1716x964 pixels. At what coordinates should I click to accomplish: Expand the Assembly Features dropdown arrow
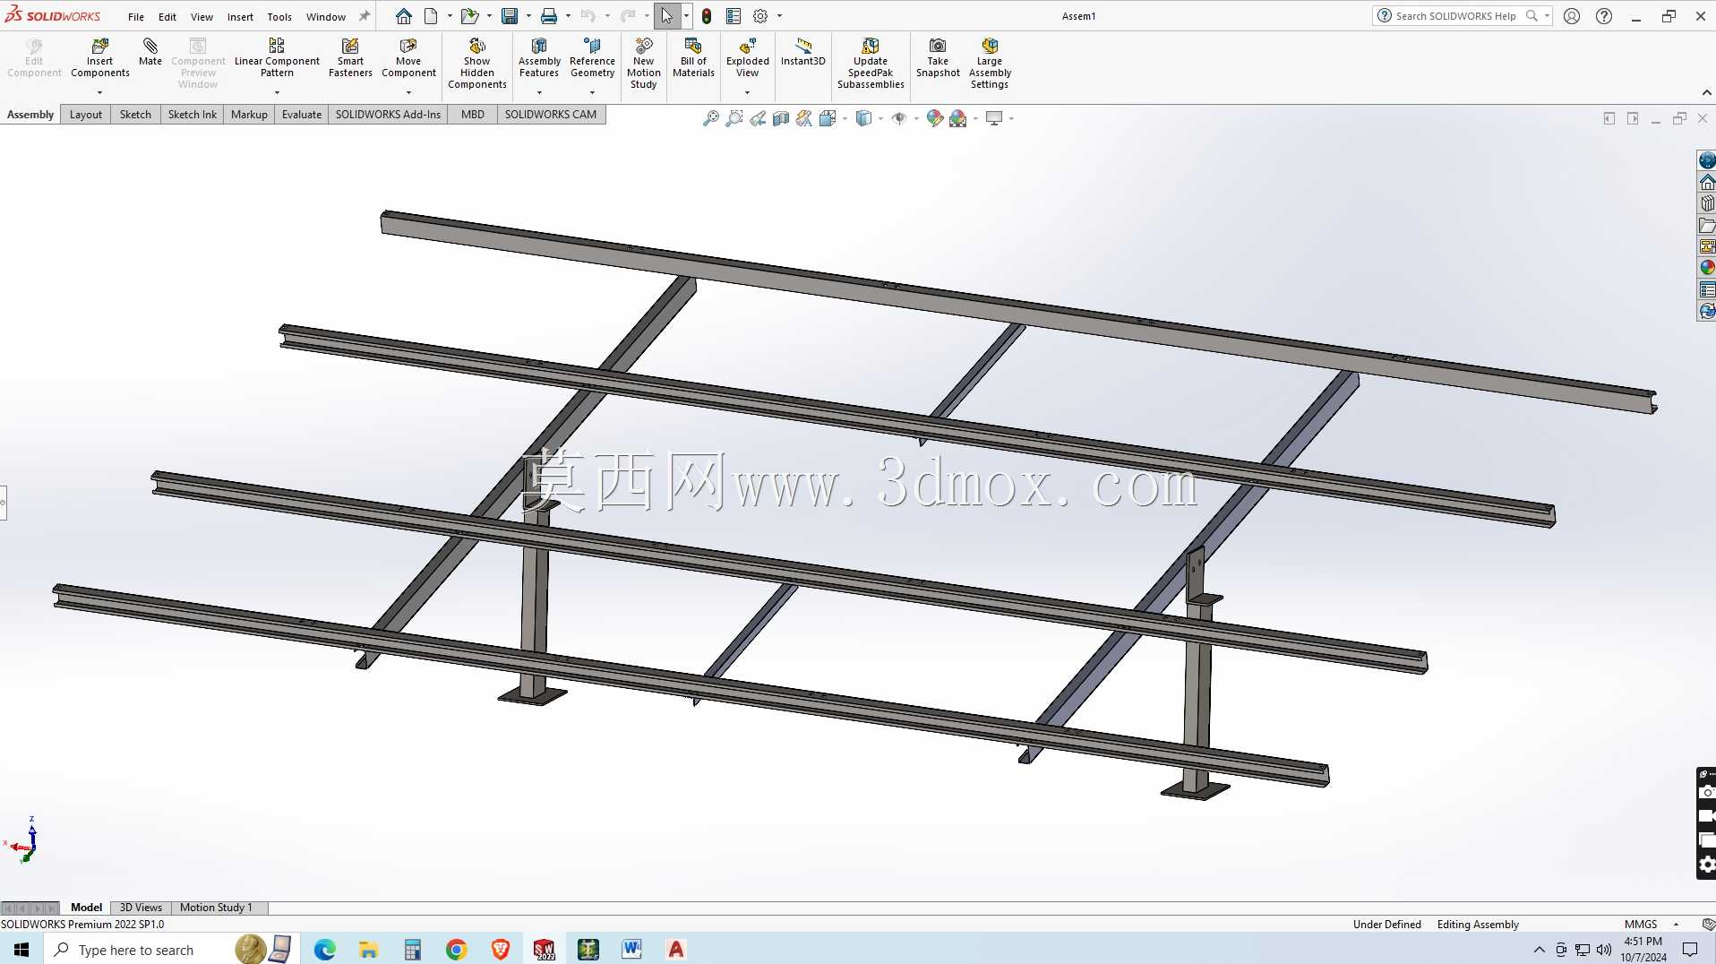(x=539, y=92)
